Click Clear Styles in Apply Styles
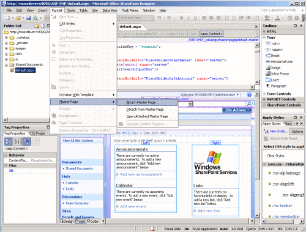The width and height of the screenshot is (306, 232). pos(275,156)
